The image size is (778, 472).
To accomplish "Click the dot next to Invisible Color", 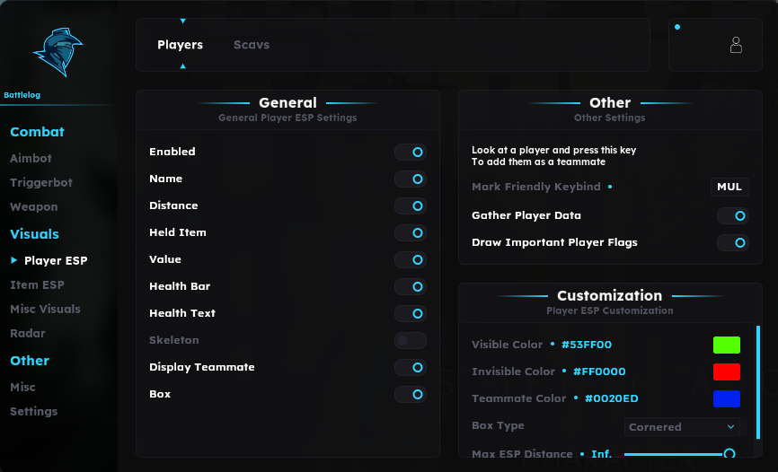I will click(564, 371).
